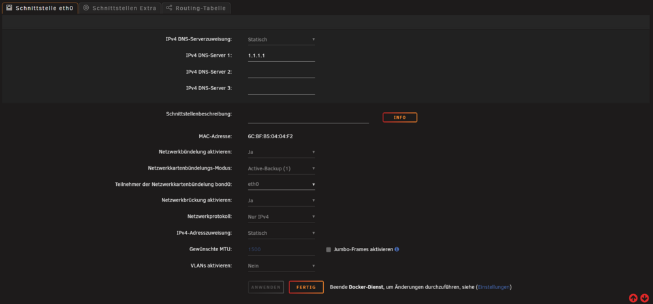Expand bond0 Teilnehmer eth0 dropdown
The height and width of the screenshot is (304, 653).
tap(281, 184)
